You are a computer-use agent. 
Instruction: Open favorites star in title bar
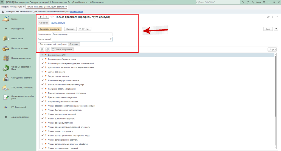click(x=252, y=2)
